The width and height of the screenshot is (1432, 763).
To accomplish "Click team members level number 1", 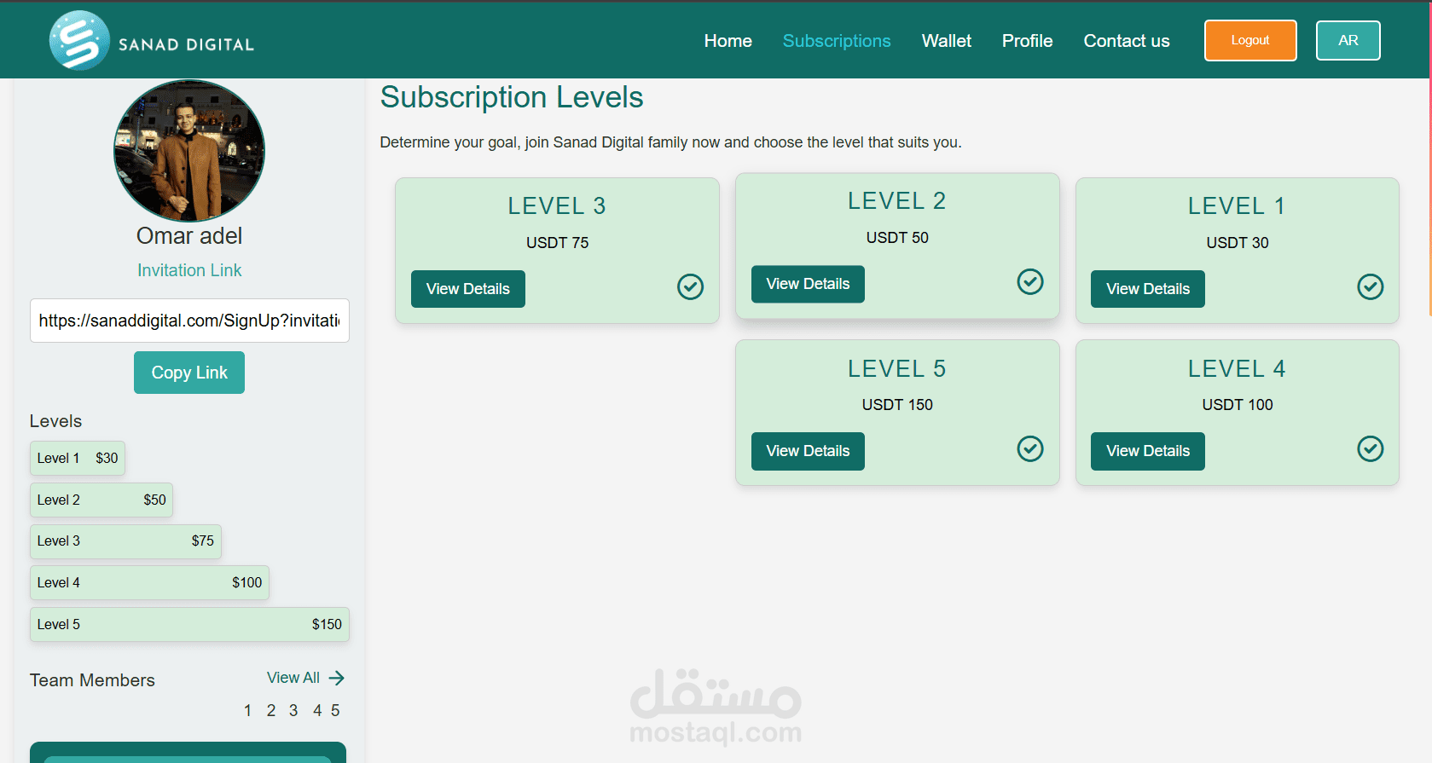I will click(247, 710).
